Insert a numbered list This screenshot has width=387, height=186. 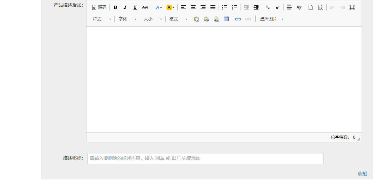click(234, 7)
